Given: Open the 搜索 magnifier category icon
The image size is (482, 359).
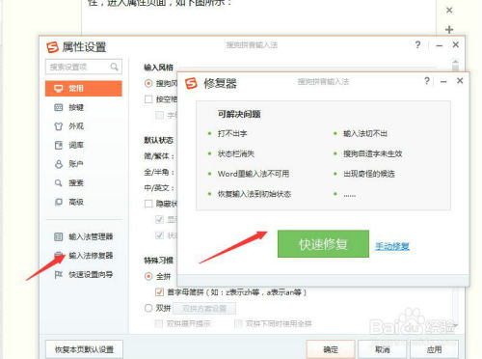Looking at the screenshot, I should (59, 183).
